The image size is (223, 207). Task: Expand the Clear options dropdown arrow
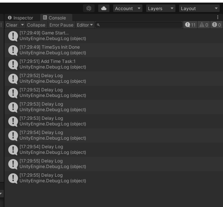22,25
